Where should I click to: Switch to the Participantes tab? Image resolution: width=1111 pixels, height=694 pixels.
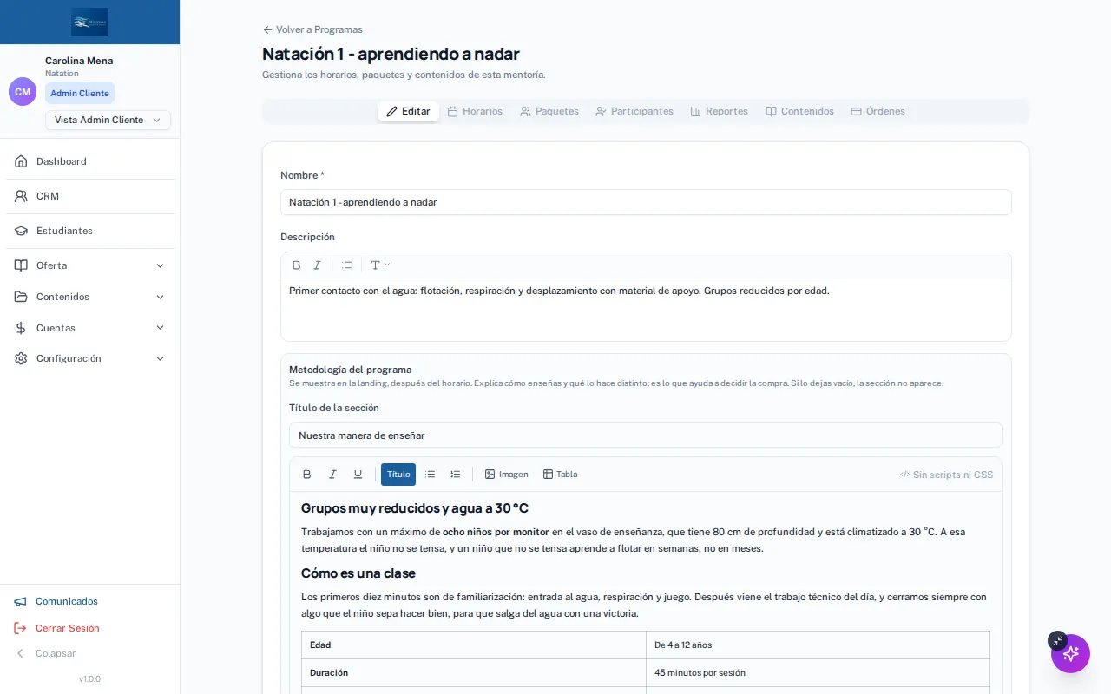634,111
